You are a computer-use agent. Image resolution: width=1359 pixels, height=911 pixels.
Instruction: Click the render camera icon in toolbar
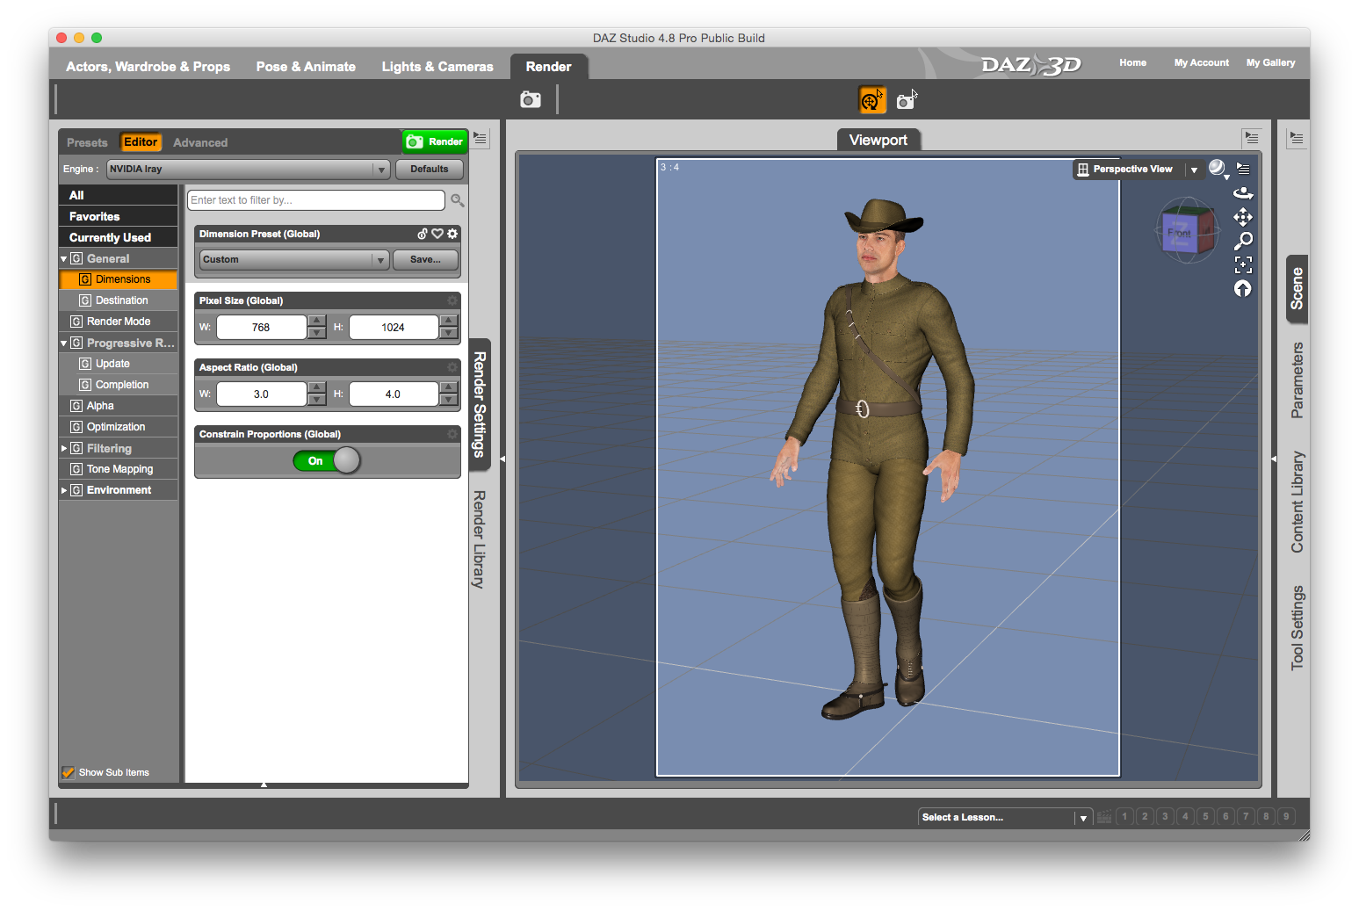coord(531,99)
